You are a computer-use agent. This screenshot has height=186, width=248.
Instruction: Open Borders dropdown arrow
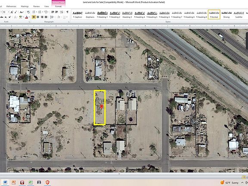point(67,17)
